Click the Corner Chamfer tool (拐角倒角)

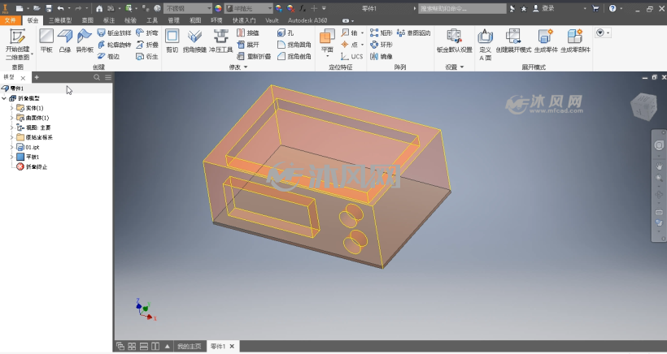pyautogui.click(x=294, y=56)
